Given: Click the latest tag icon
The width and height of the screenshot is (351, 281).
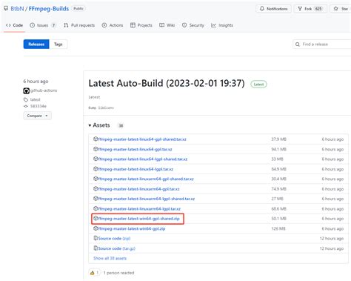Looking at the screenshot, I should 26,99.
